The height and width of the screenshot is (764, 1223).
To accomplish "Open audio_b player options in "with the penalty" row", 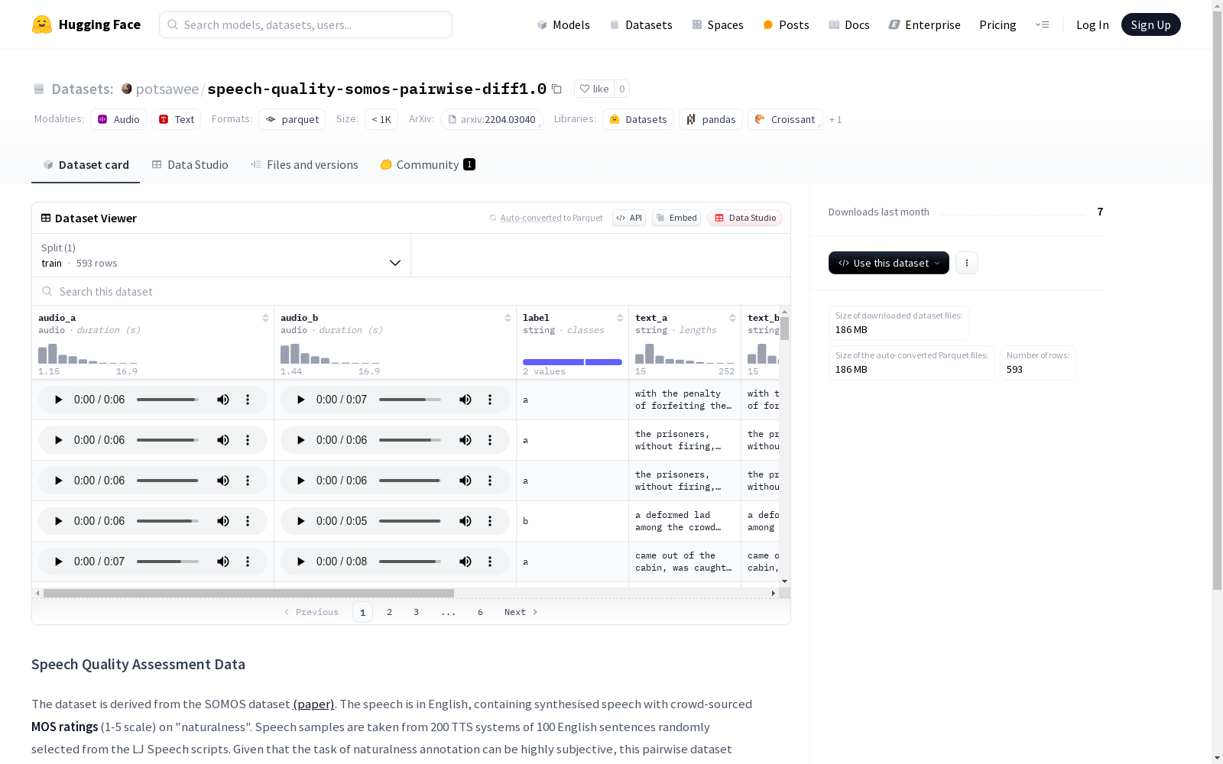I will coord(490,400).
